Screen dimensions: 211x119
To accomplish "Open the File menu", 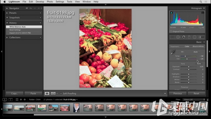I will (24, 2).
